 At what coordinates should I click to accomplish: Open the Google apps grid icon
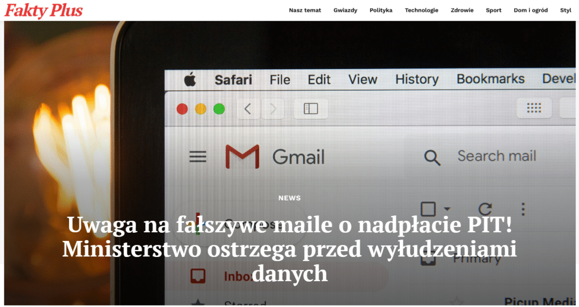[x=534, y=108]
